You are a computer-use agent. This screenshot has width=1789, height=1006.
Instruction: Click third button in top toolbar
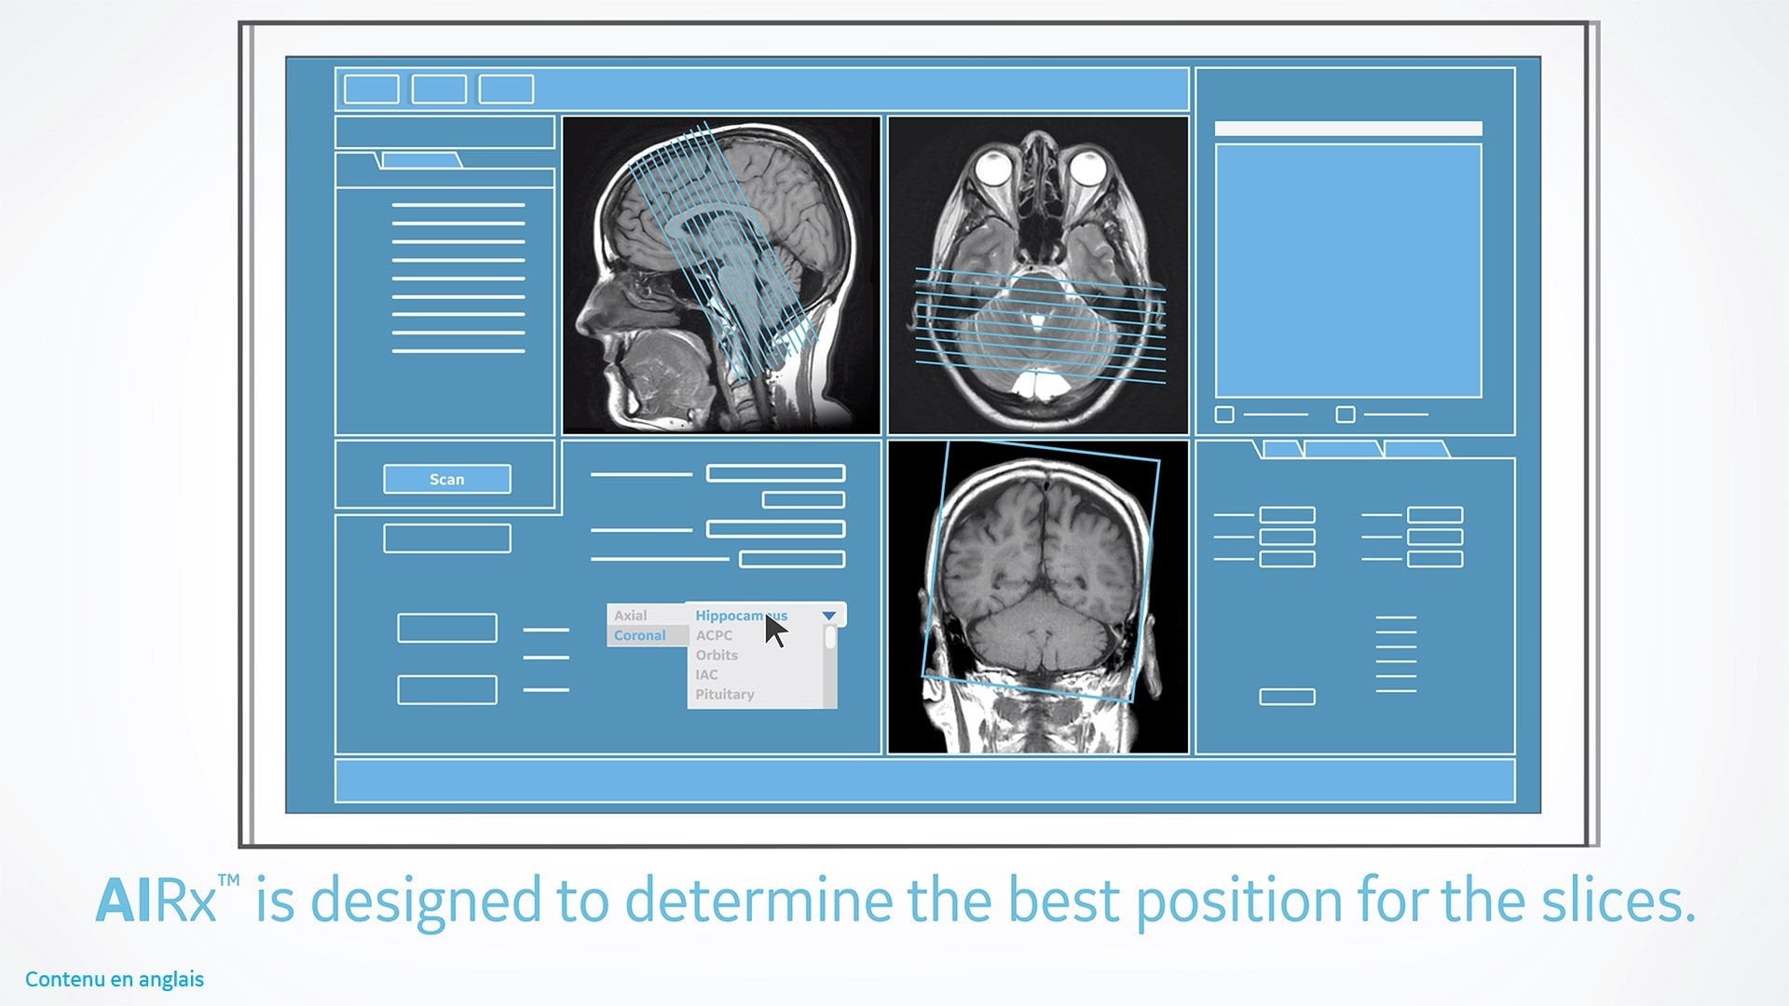pos(506,89)
